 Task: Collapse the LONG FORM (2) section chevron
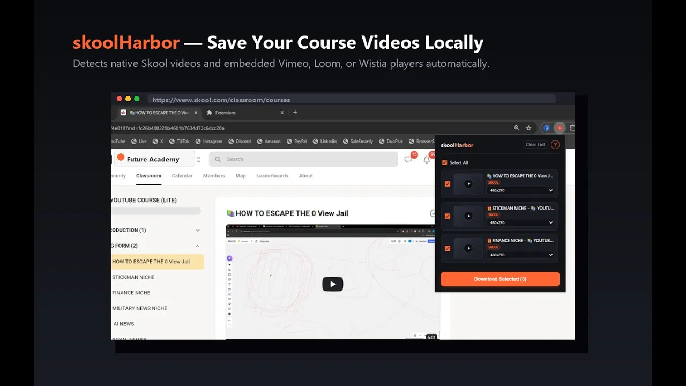click(198, 246)
